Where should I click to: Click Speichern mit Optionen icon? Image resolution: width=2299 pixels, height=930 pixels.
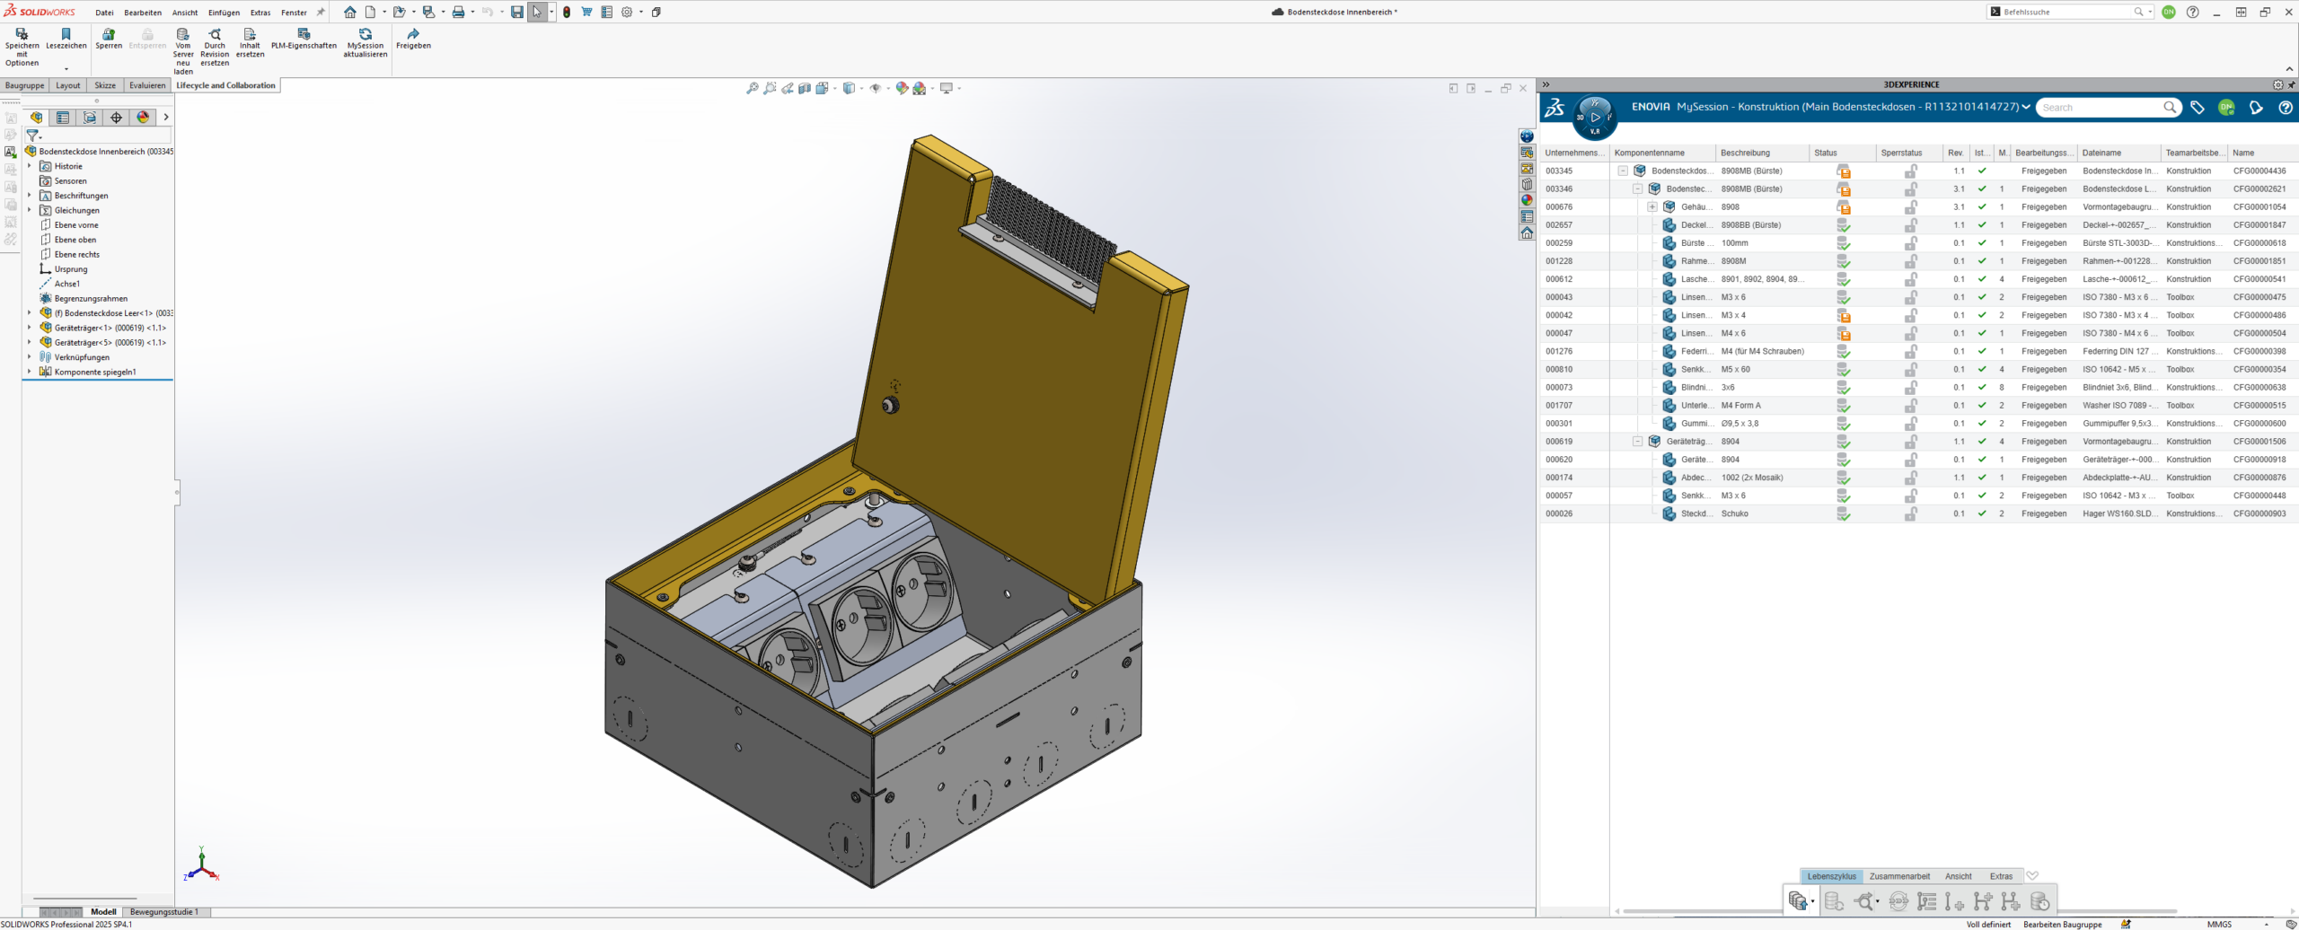pyautogui.click(x=22, y=33)
